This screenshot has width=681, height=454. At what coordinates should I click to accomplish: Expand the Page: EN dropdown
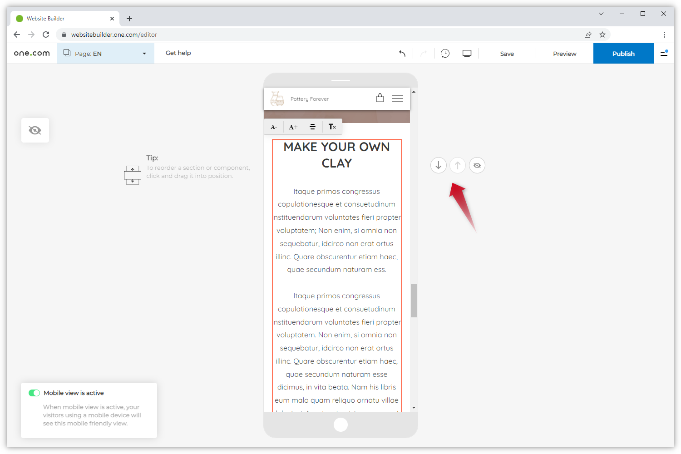tap(105, 54)
